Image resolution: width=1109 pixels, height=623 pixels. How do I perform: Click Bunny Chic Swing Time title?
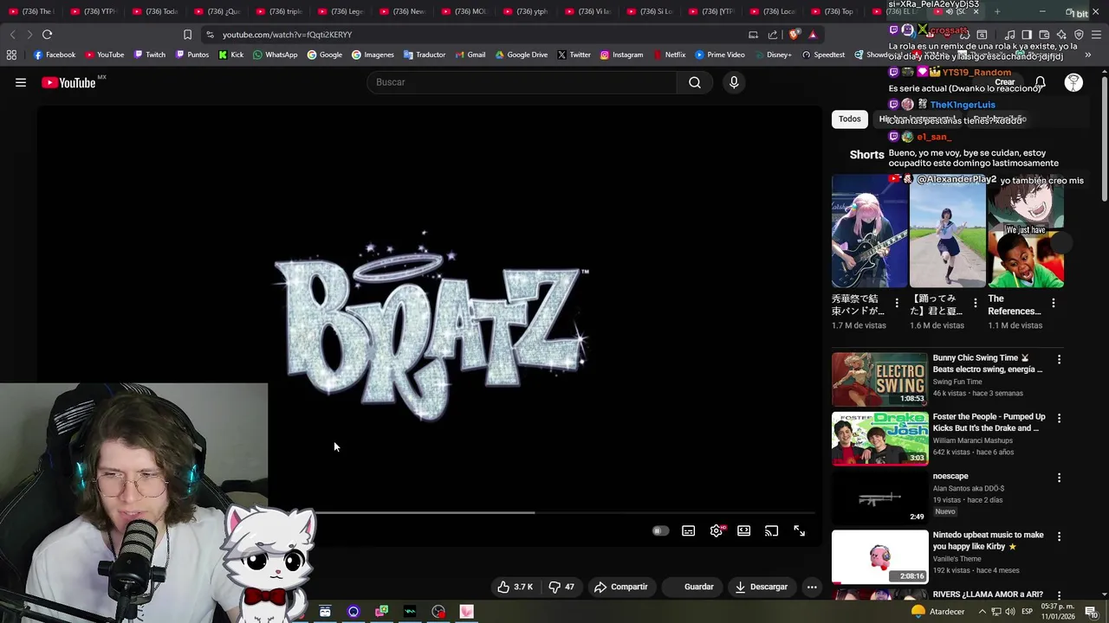(988, 363)
